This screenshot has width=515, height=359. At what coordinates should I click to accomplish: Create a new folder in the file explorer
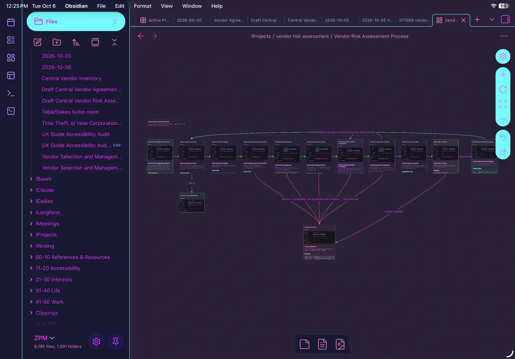pos(57,42)
